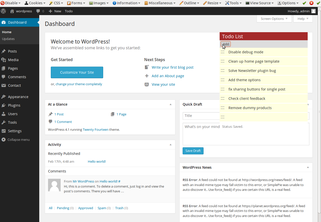Click drag handle of Check client feedback

(223, 99)
